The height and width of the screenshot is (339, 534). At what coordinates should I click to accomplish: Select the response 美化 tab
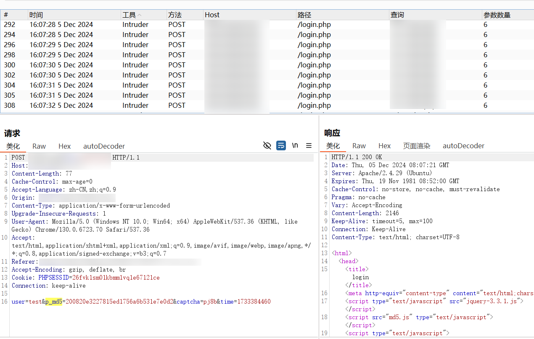point(333,146)
